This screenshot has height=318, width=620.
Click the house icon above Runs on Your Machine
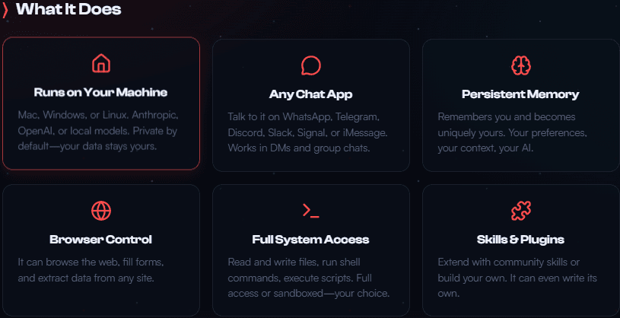(101, 64)
